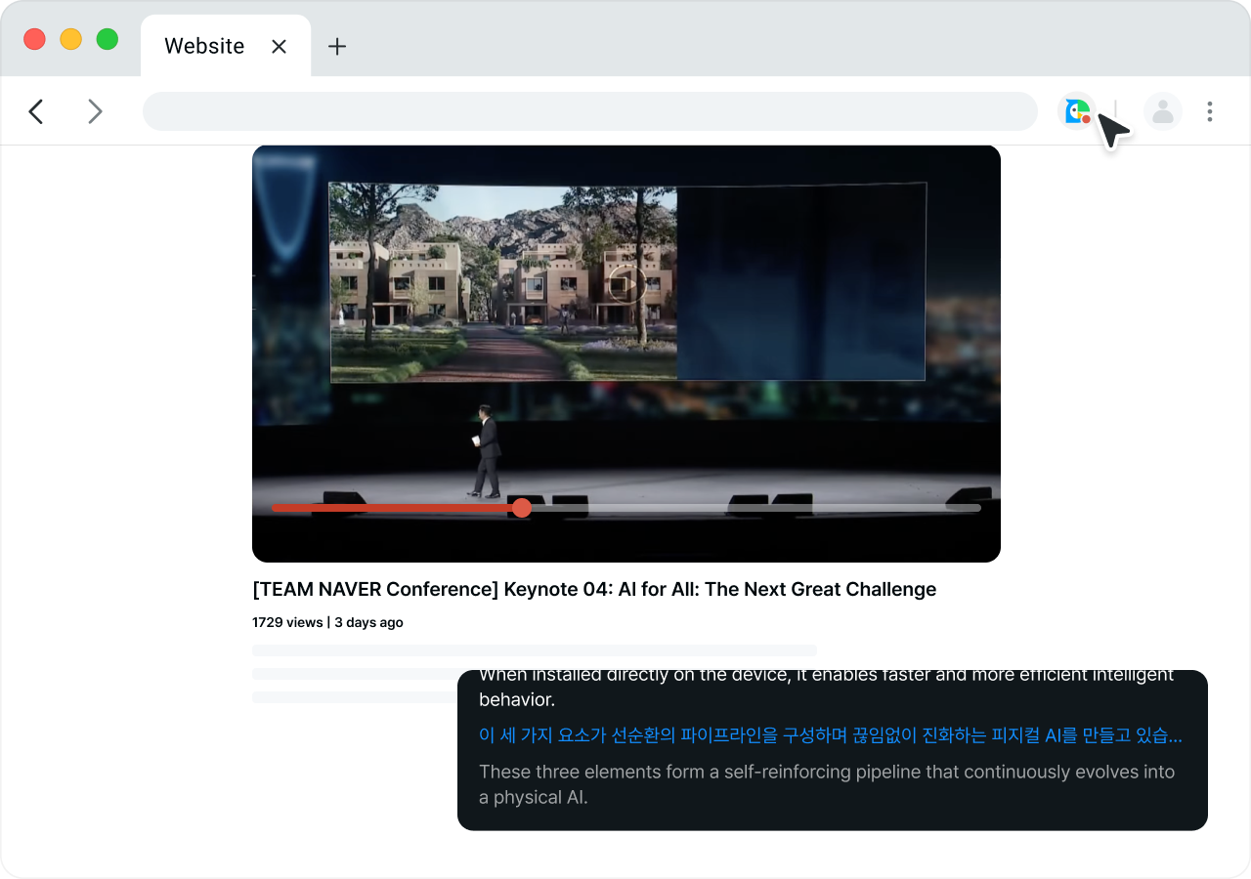Open the user profile avatar
Image resolution: width=1251 pixels, height=879 pixels.
click(1162, 111)
